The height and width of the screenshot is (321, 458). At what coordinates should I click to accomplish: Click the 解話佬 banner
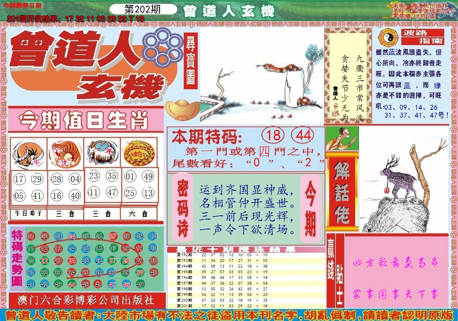342,191
